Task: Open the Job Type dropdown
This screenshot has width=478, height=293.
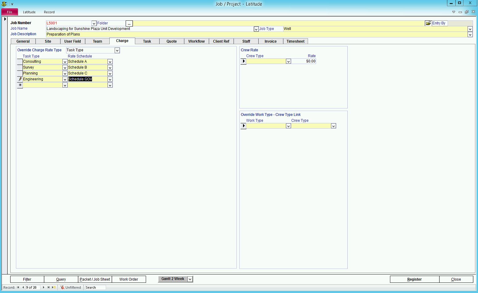Action: click(470, 29)
